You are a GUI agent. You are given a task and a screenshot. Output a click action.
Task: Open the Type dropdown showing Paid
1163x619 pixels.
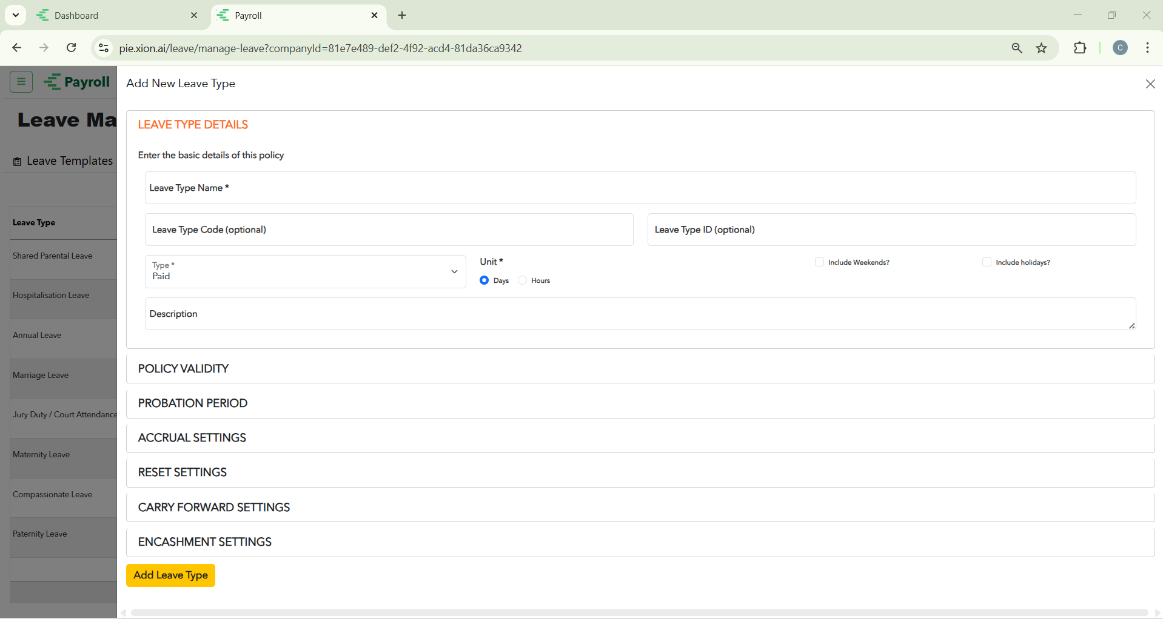[x=305, y=271]
